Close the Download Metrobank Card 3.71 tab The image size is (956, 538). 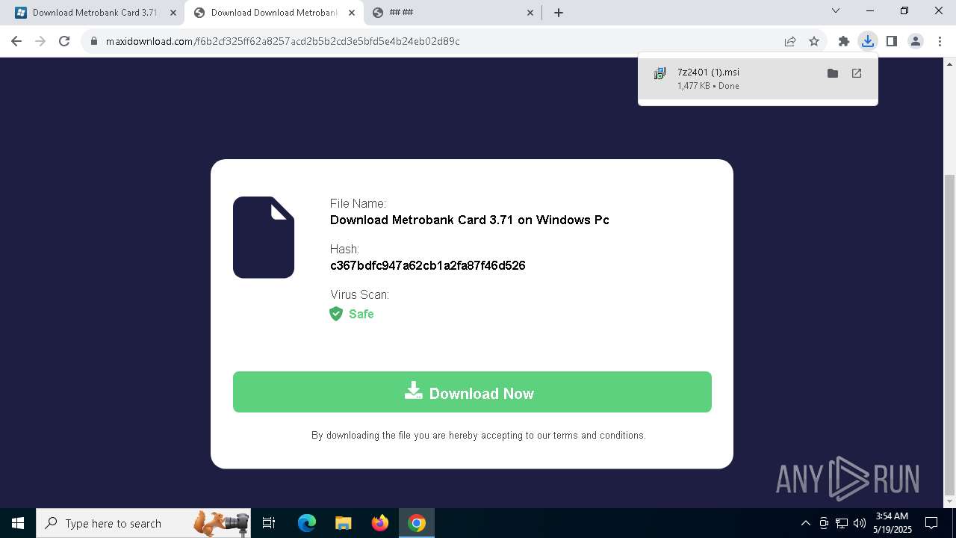173,13
